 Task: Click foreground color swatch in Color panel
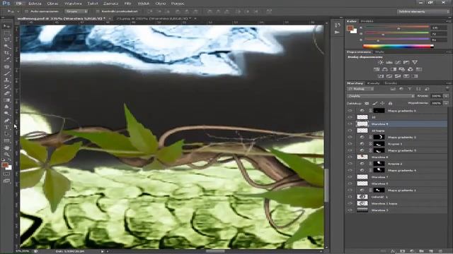pos(350,28)
